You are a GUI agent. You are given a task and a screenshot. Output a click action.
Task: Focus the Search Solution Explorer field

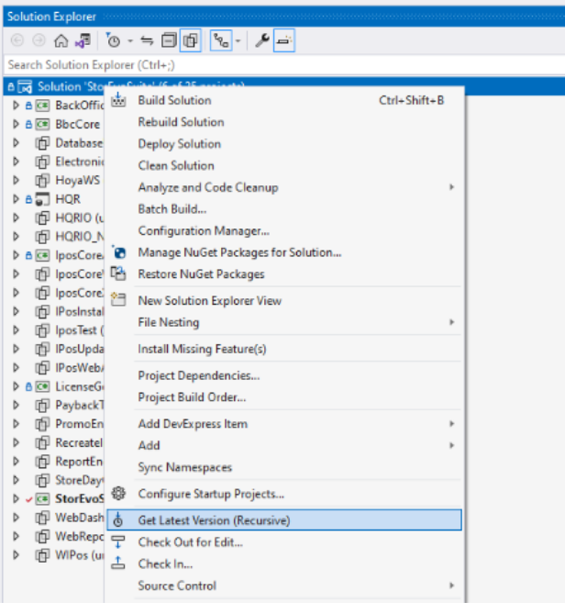(x=284, y=65)
